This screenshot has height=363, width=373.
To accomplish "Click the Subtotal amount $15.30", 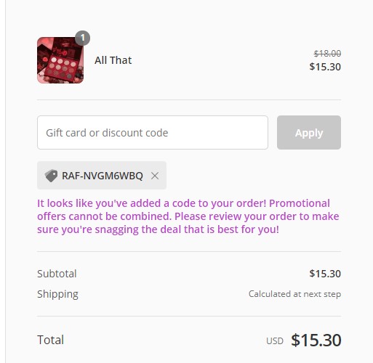I will click(325, 274).
